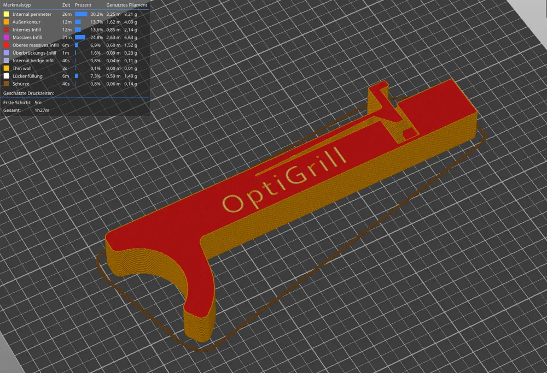The width and height of the screenshot is (547, 373).
Task: Toggle visibility via Überbrückungs-Infill label
Action: [x=34, y=53]
